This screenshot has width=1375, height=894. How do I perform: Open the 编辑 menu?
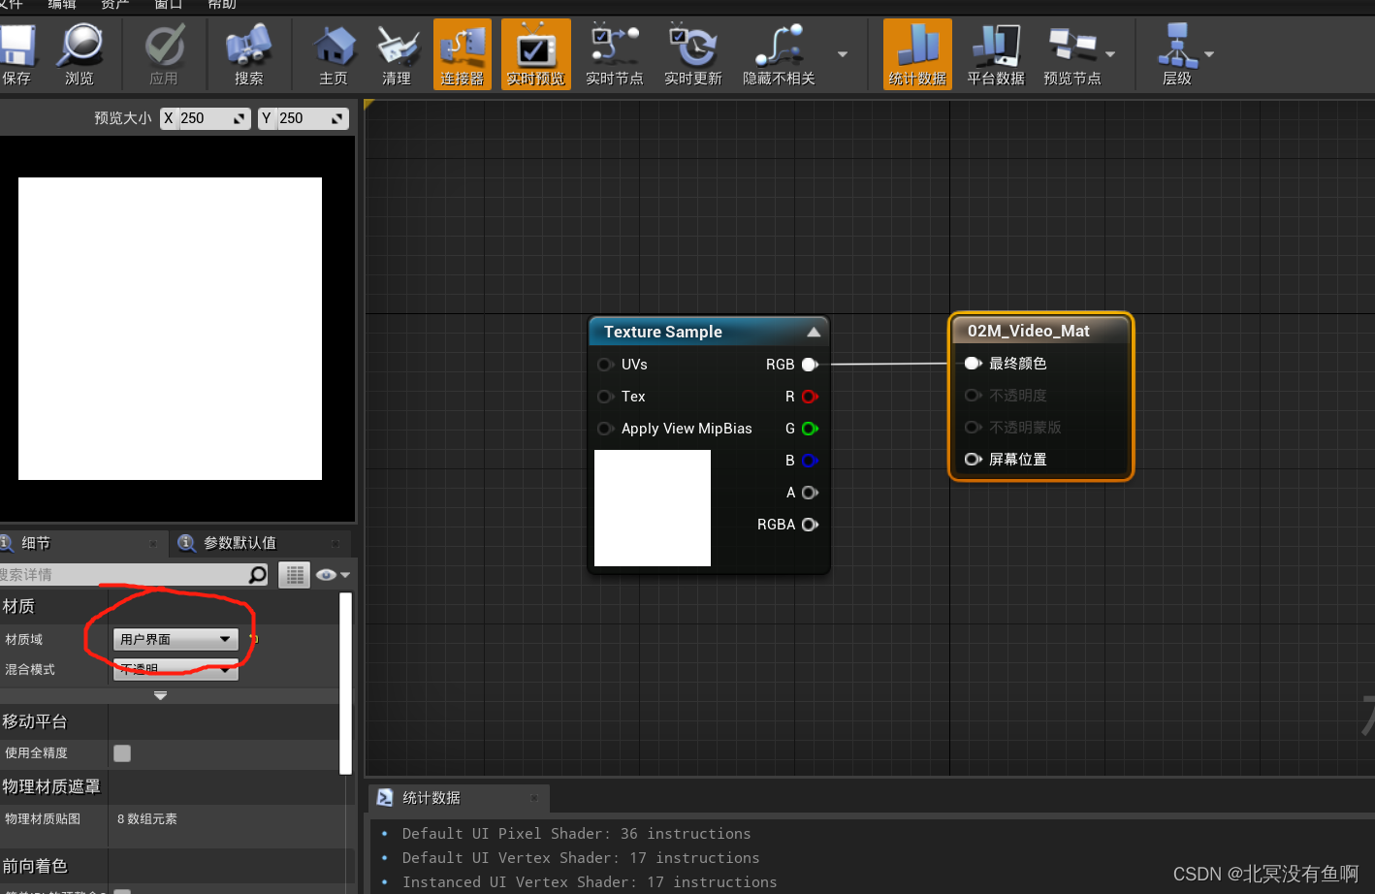coord(62,5)
